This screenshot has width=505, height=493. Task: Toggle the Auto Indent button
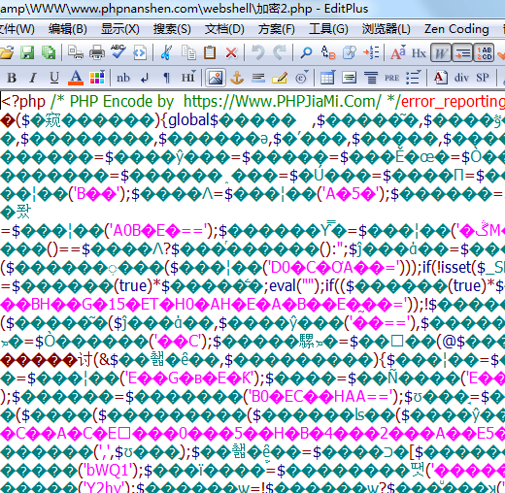(462, 52)
